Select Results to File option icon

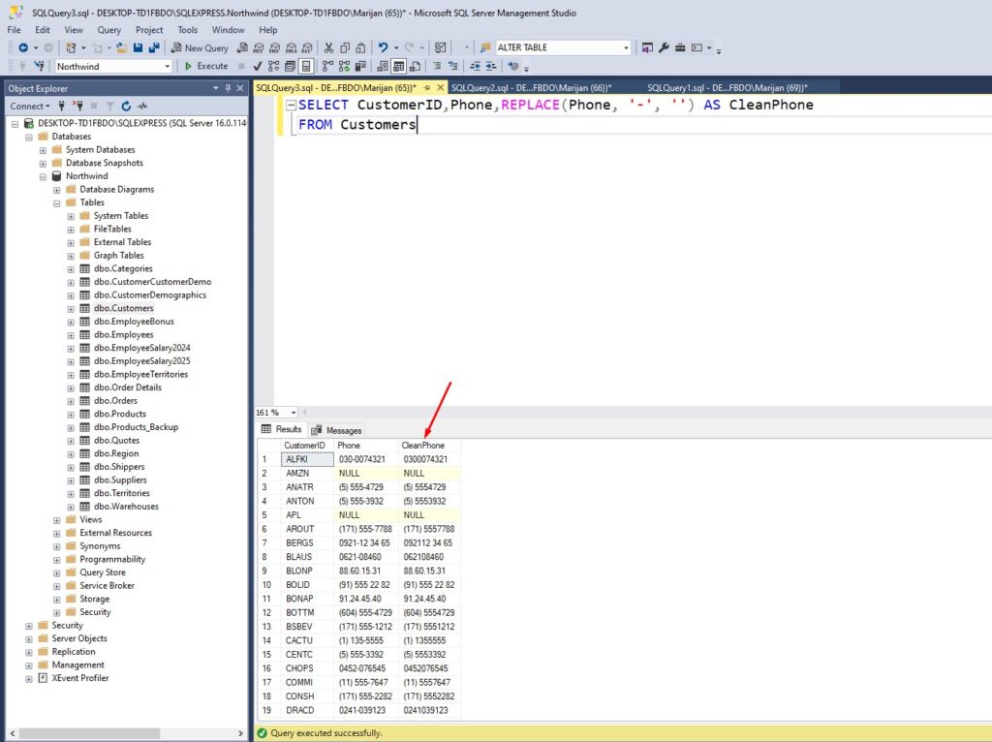pyautogui.click(x=415, y=66)
